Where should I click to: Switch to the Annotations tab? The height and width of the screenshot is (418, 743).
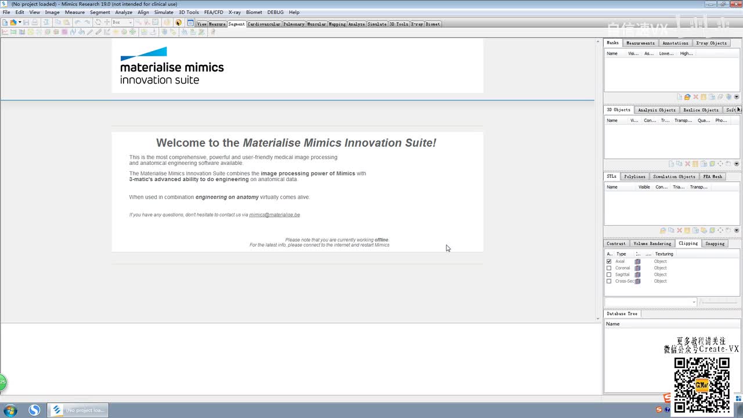pos(675,43)
